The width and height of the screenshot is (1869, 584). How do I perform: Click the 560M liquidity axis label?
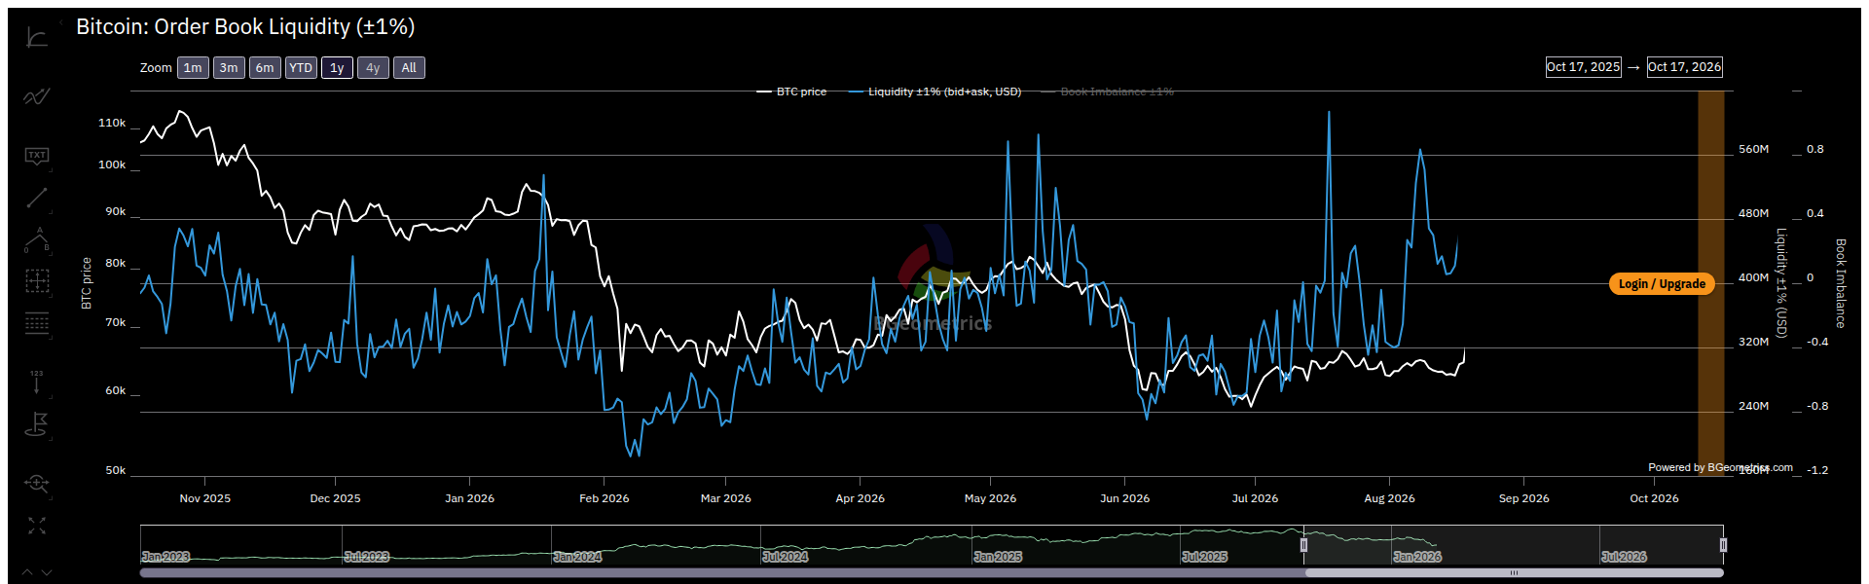point(1753,150)
